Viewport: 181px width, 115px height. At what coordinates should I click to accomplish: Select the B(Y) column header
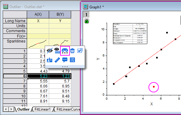point(60,14)
